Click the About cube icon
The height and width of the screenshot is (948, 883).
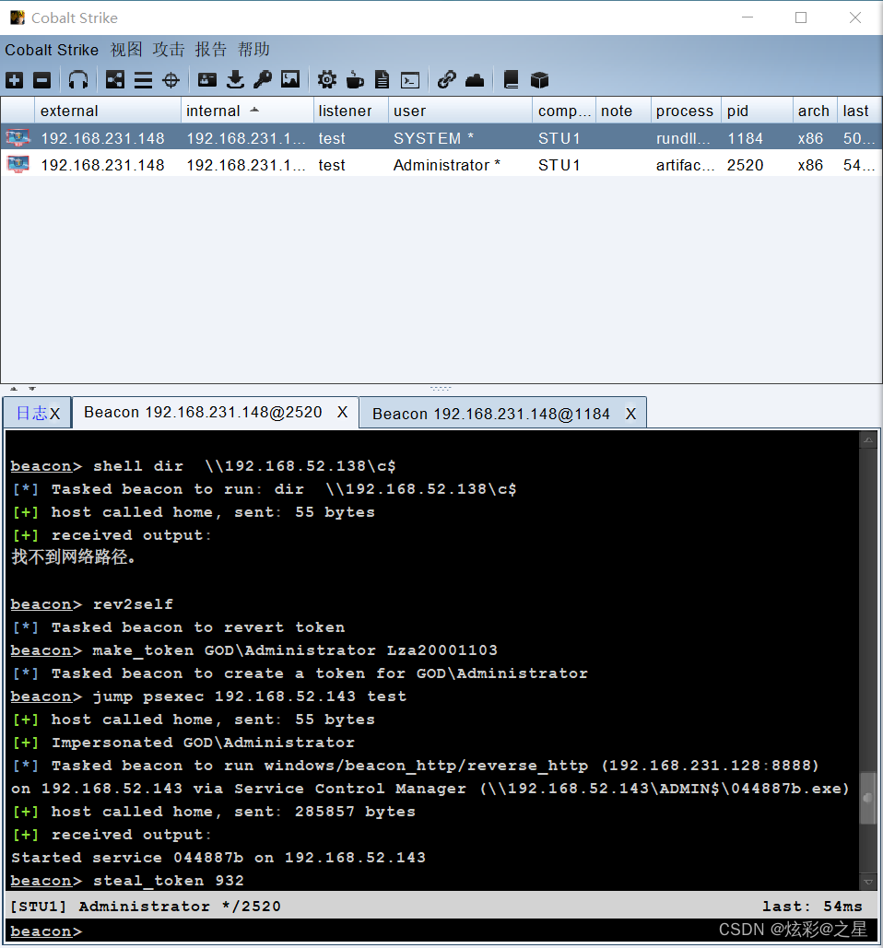(539, 80)
